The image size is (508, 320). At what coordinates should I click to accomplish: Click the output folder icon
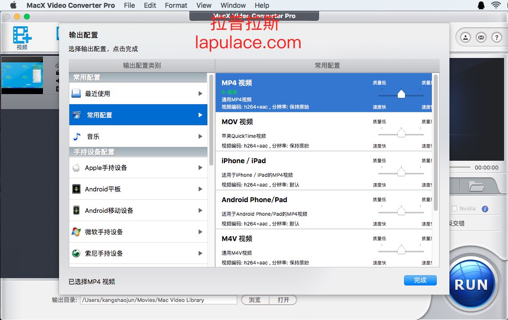(476, 186)
